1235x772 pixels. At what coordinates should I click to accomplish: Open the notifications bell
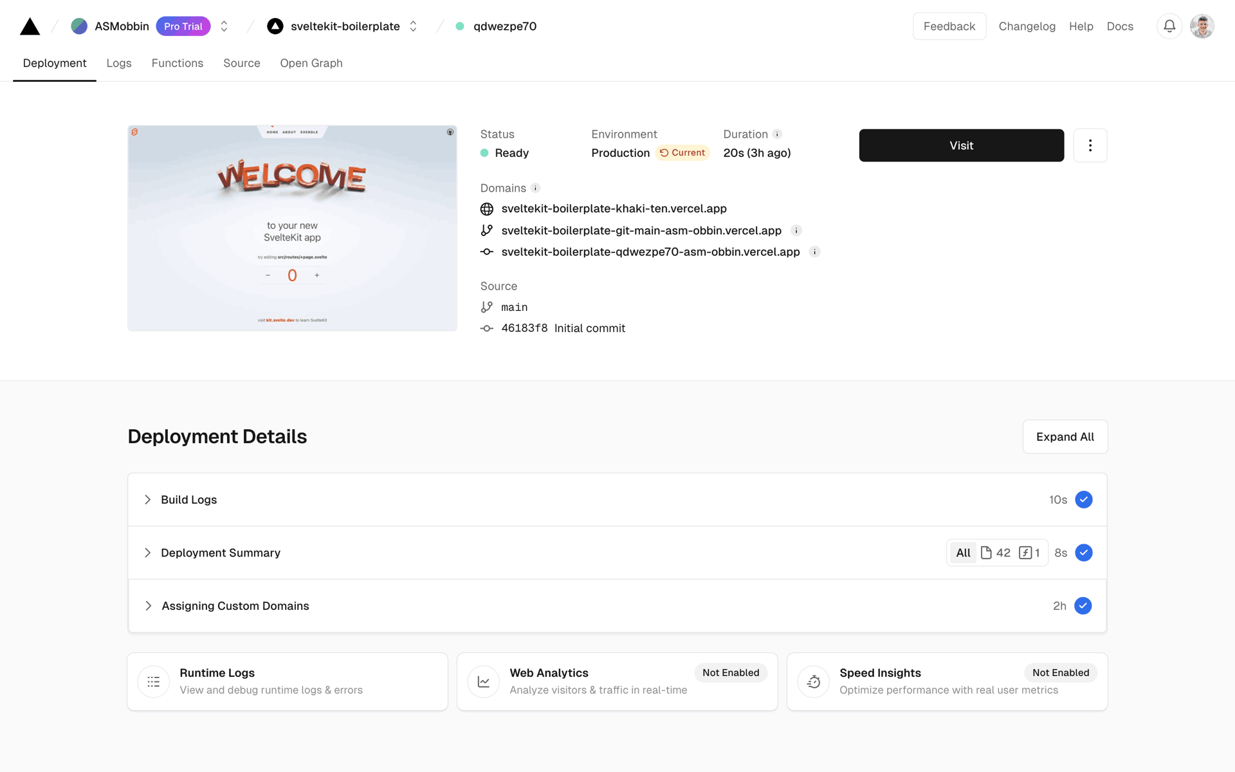[1169, 26]
